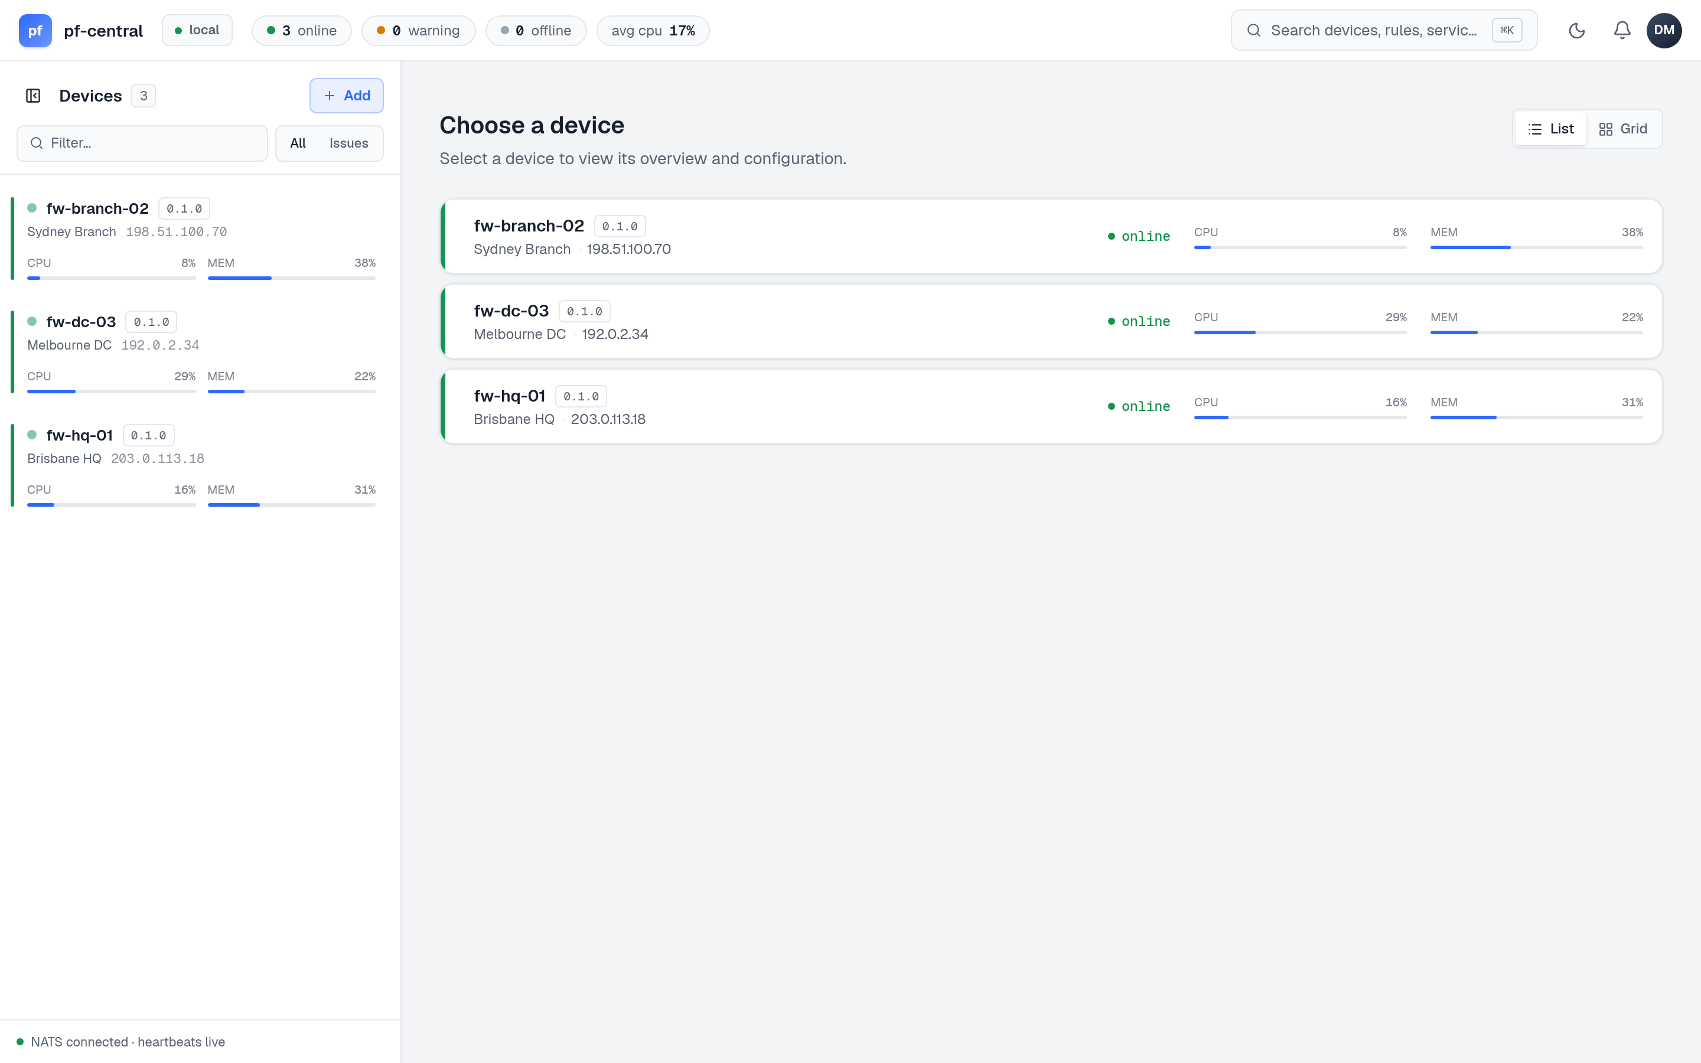Click the Filter magnifier icon
The width and height of the screenshot is (1701, 1063).
[37, 144]
